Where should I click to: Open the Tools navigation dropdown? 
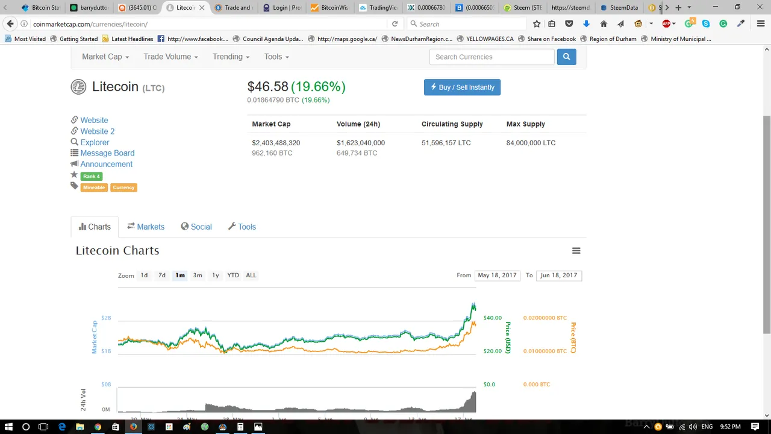tap(276, 57)
